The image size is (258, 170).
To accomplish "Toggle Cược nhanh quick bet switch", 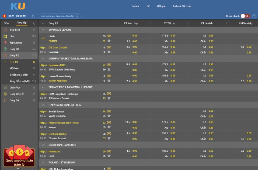I will (x=245, y=16).
